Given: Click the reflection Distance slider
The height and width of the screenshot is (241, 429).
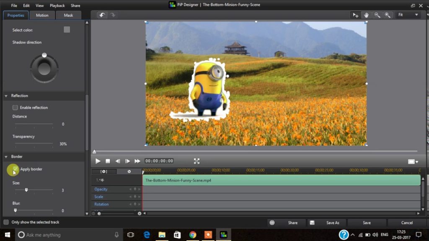Looking at the screenshot, I should pyautogui.click(x=34, y=124).
